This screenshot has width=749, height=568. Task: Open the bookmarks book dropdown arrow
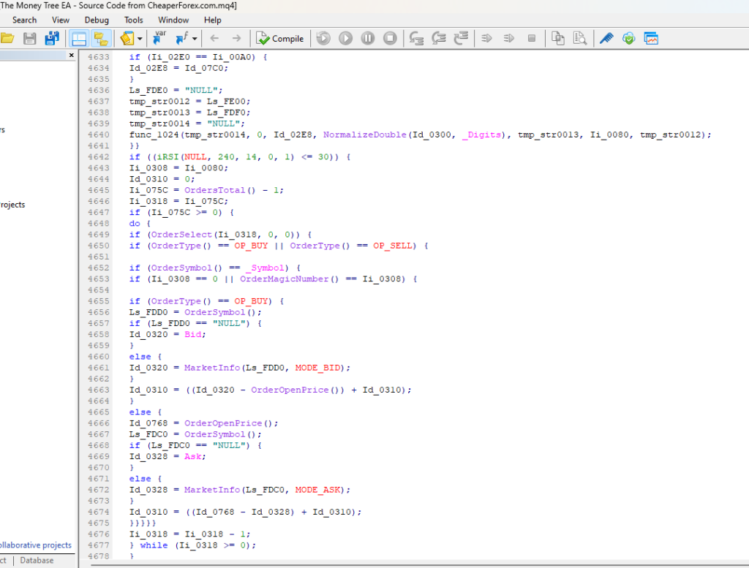coord(139,39)
